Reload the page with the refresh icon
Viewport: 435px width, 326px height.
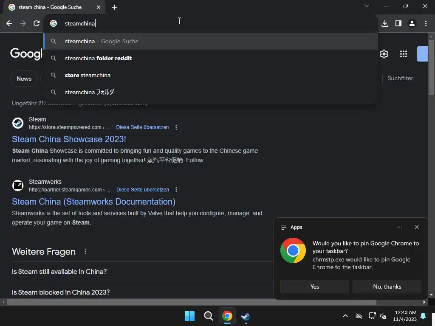tap(37, 24)
